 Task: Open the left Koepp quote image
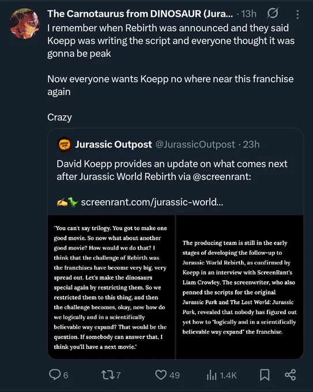point(111,287)
